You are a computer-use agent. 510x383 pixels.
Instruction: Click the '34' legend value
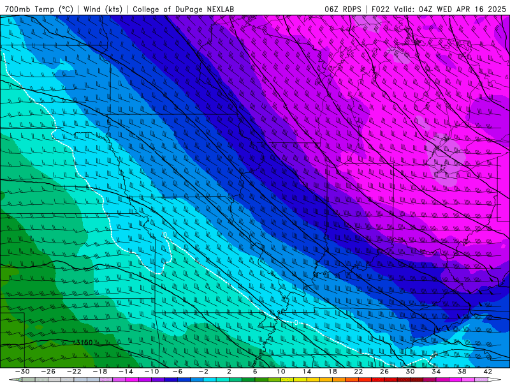coord(436,372)
